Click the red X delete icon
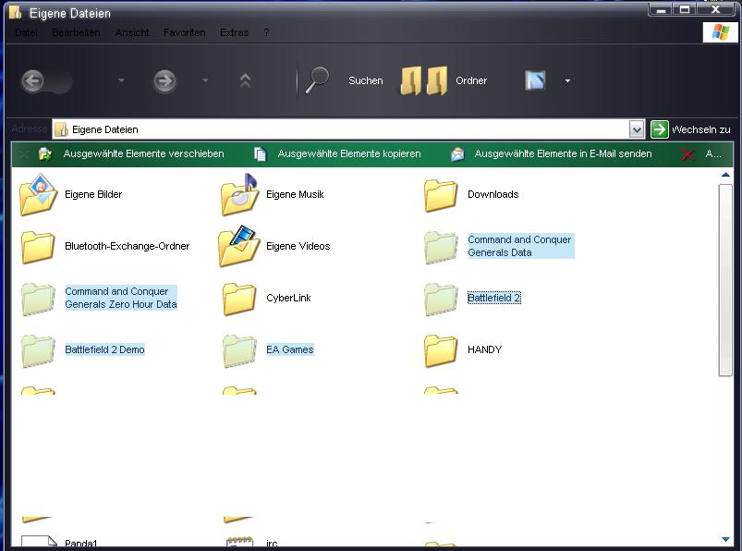This screenshot has height=551, width=742. point(688,154)
